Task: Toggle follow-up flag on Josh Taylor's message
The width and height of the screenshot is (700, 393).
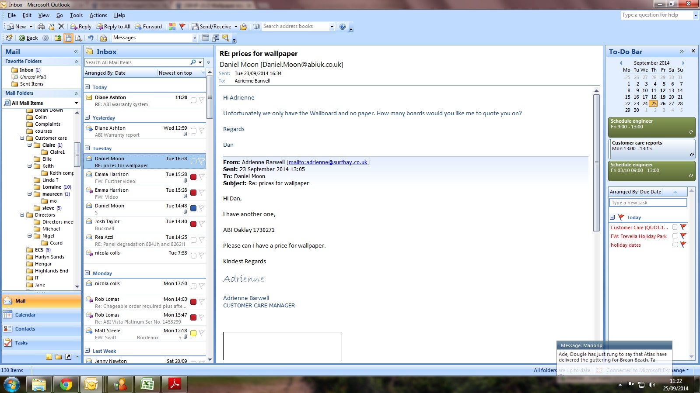Action: pos(201,224)
